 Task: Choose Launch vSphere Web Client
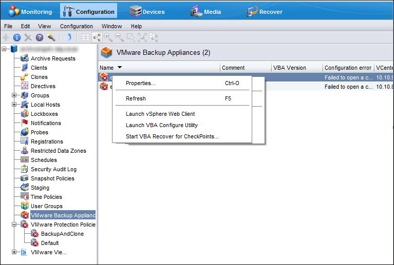click(182, 114)
